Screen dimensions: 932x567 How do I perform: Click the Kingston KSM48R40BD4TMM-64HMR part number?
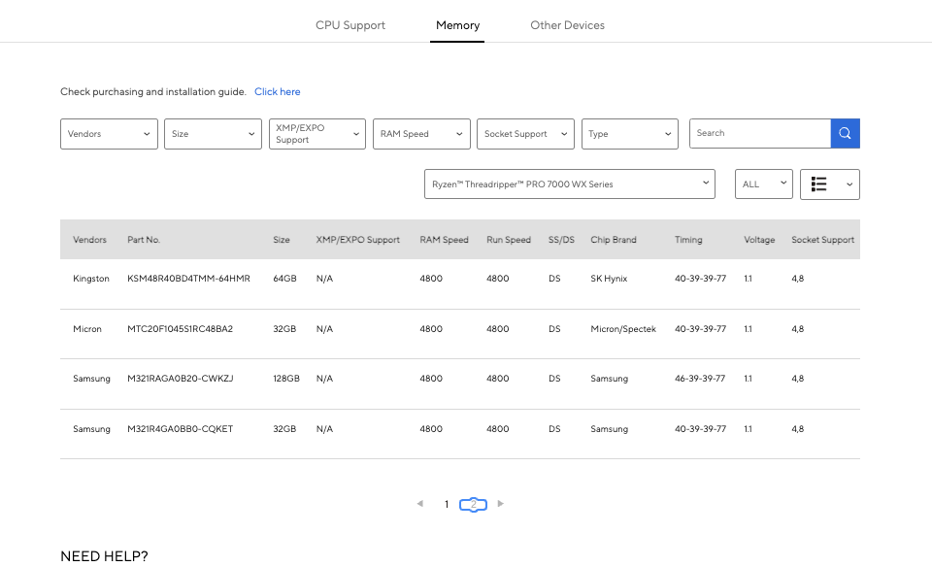click(x=188, y=279)
